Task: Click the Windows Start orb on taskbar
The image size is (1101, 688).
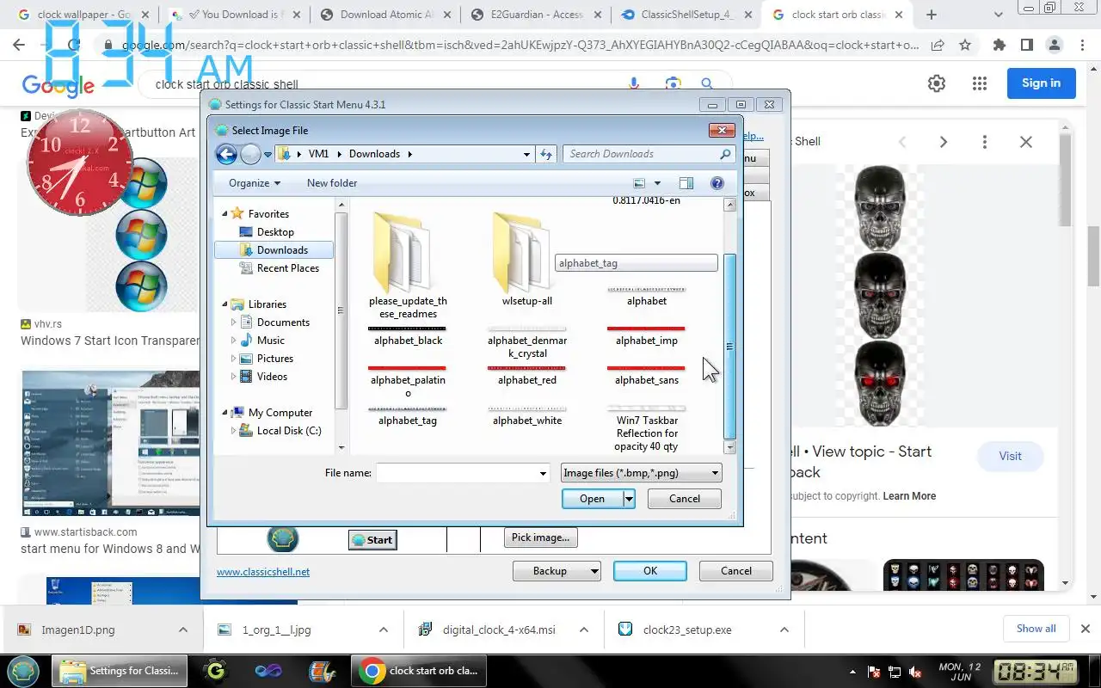Action: click(23, 670)
